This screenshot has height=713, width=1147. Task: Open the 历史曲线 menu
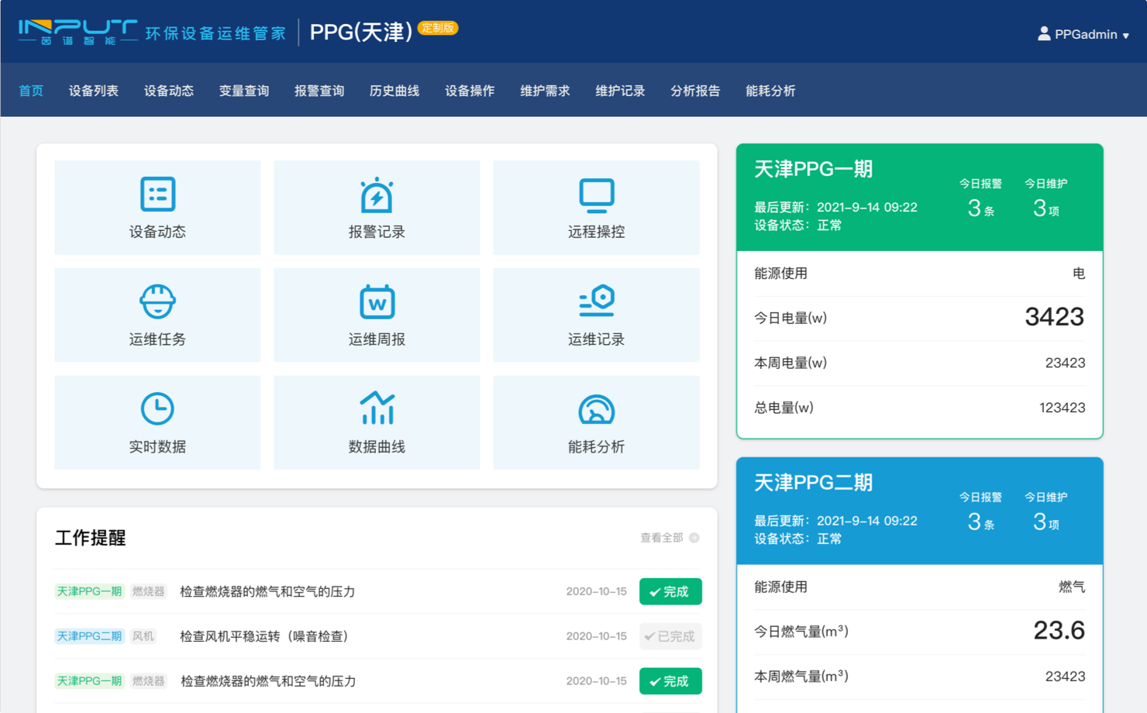(394, 91)
